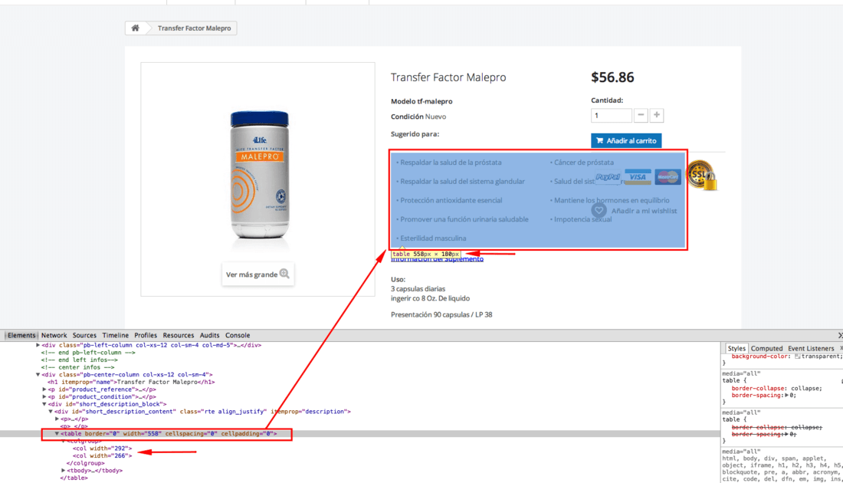Click the Modelo tf-malepro text
This screenshot has height=483, width=843.
click(421, 101)
